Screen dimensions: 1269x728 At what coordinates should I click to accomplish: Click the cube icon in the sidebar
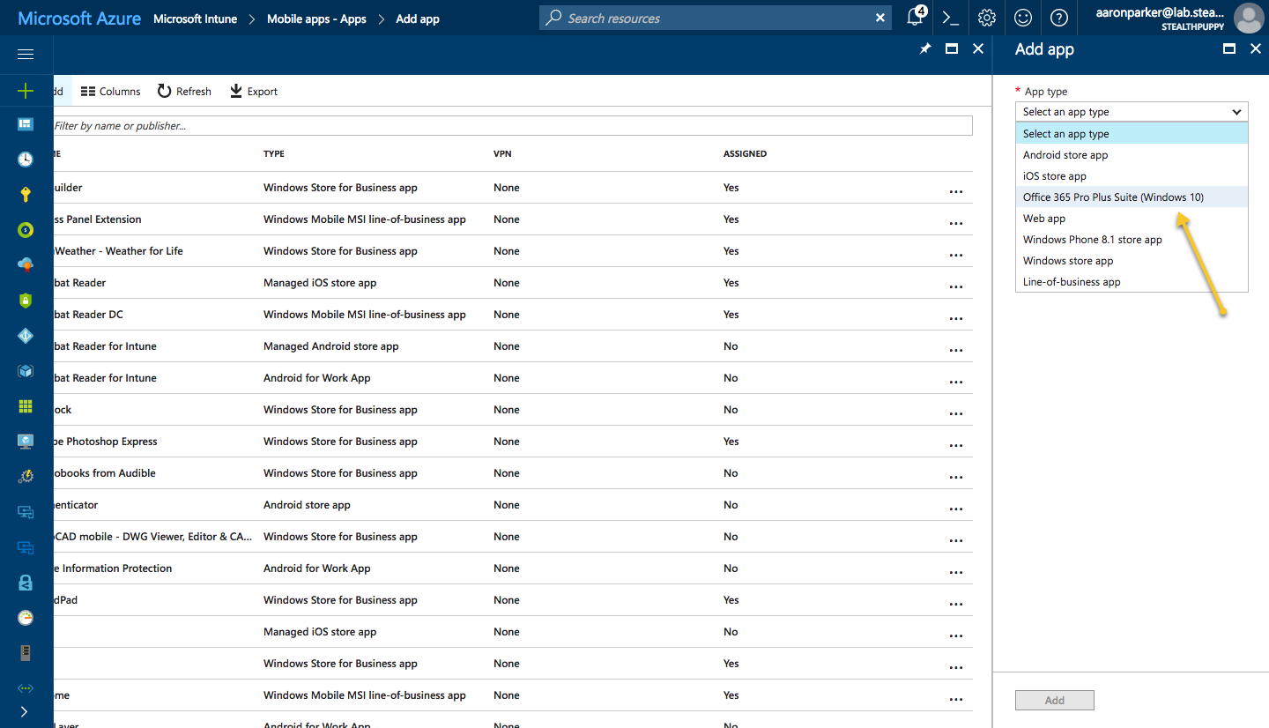(26, 371)
